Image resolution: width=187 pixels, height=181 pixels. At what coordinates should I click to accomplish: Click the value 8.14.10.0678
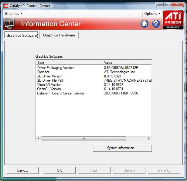[114, 85]
